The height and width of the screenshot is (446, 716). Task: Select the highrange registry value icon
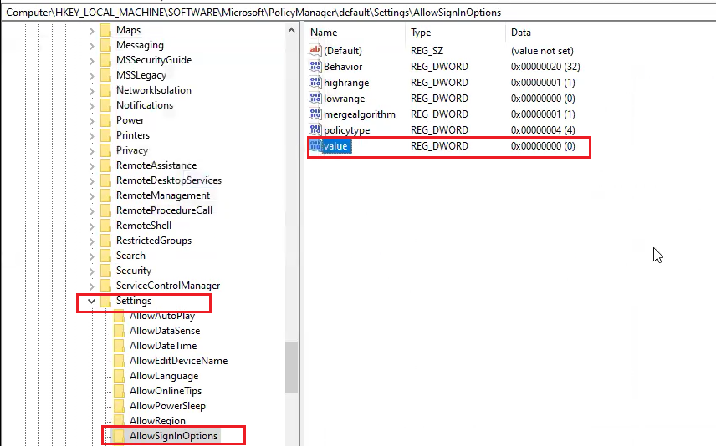tap(315, 83)
